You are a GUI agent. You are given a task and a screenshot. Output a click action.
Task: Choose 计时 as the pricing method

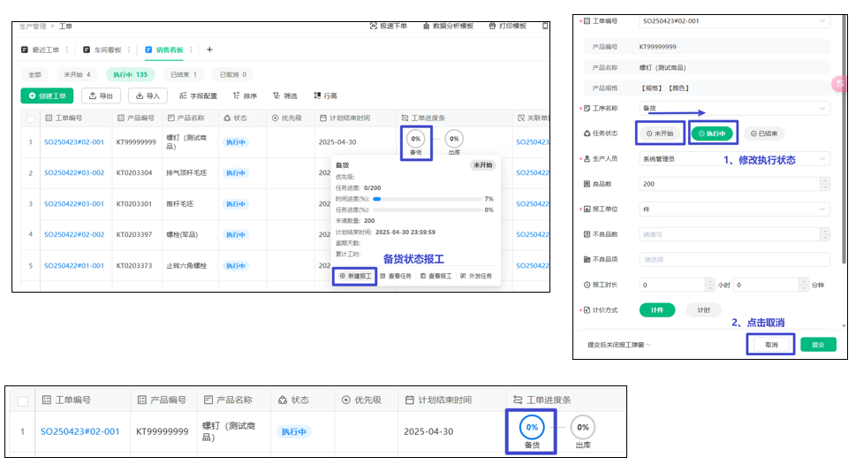tap(703, 310)
